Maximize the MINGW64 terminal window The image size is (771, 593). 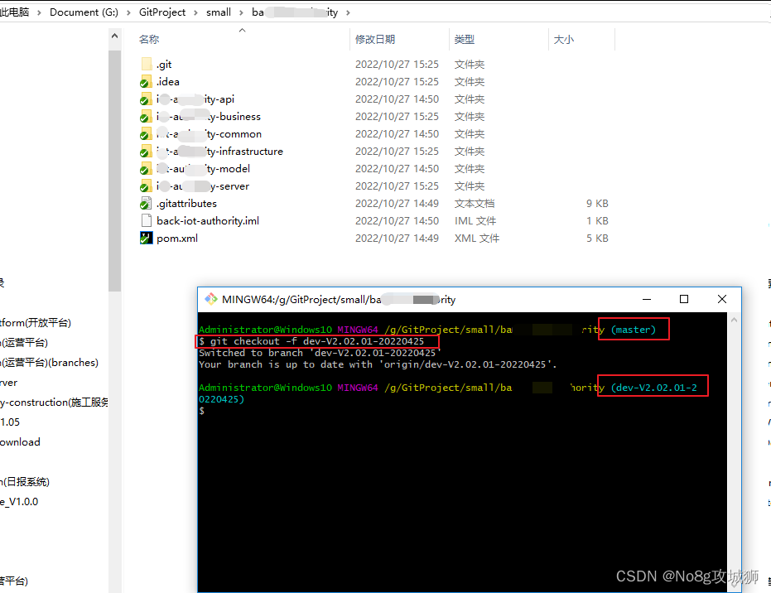click(x=683, y=299)
